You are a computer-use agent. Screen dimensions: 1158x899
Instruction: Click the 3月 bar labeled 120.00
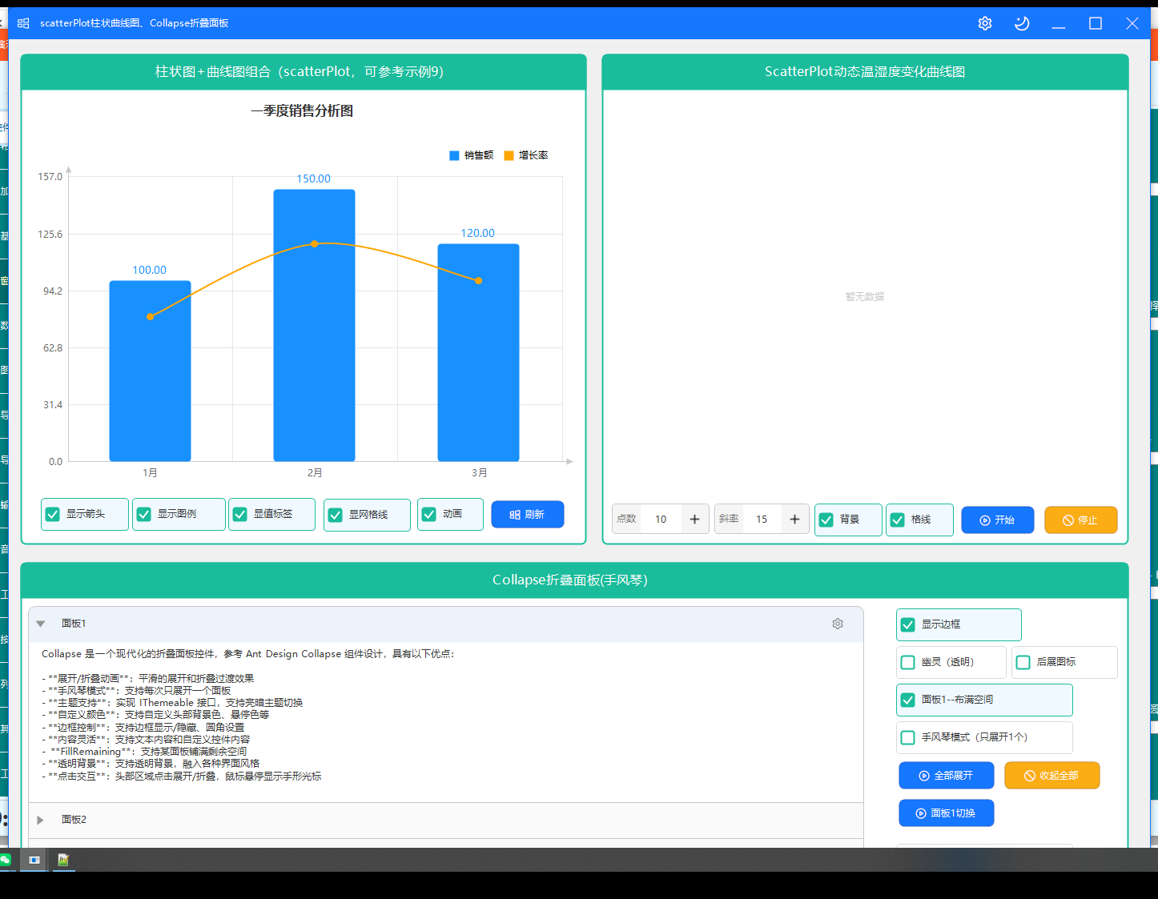point(478,352)
